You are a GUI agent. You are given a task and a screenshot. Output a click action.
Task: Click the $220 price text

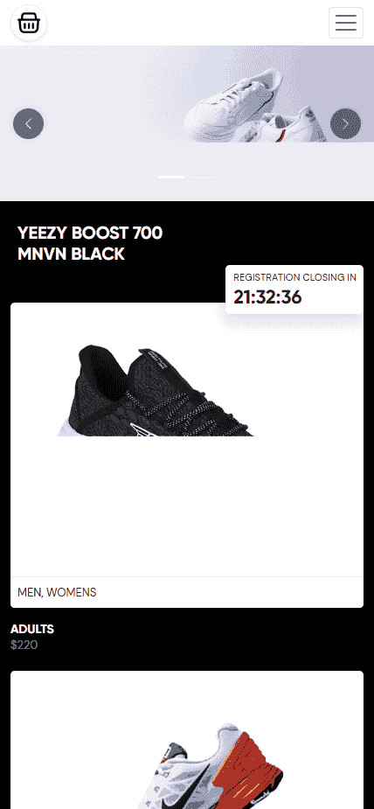click(x=24, y=645)
